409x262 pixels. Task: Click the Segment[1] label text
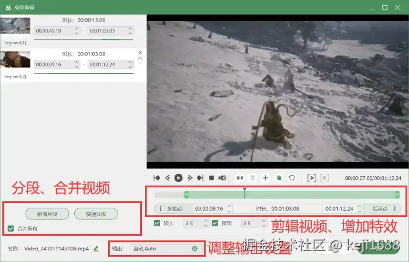pos(15,43)
